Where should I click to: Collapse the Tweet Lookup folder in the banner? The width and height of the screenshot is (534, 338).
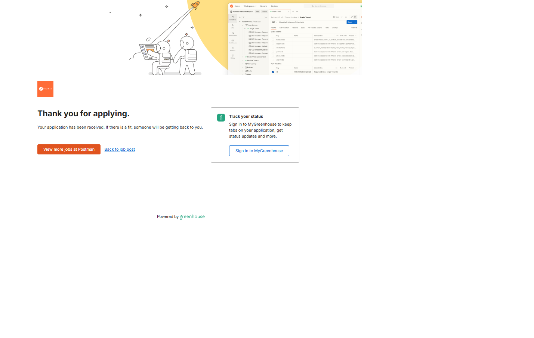coord(243,25)
